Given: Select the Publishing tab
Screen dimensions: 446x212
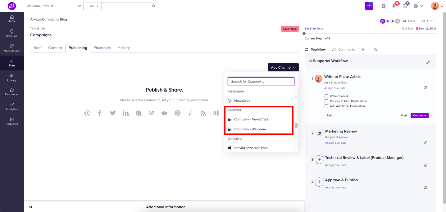Looking at the screenshot, I should 78,48.
